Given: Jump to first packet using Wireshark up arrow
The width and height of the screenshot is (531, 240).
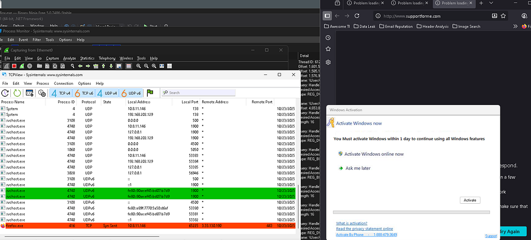Looking at the screenshot, I should [103, 66].
